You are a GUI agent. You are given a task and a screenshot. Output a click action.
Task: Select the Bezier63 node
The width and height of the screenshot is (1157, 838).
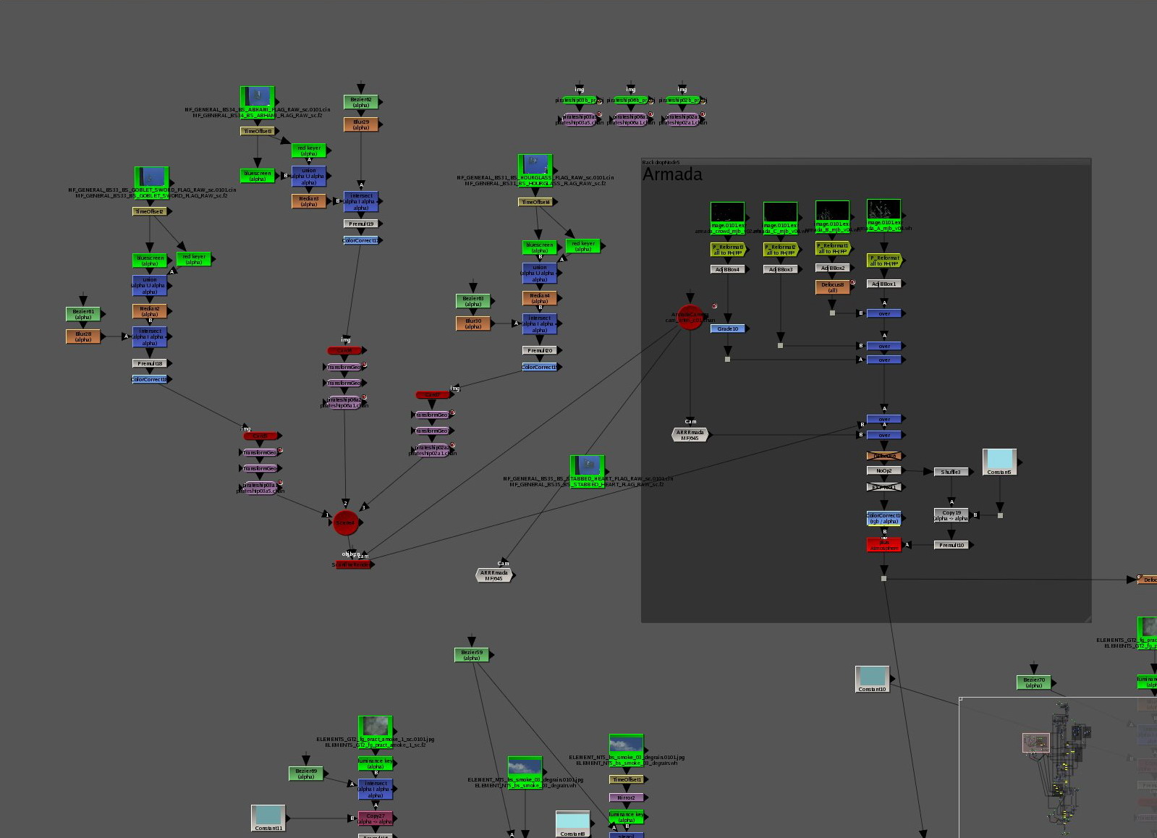tap(473, 301)
